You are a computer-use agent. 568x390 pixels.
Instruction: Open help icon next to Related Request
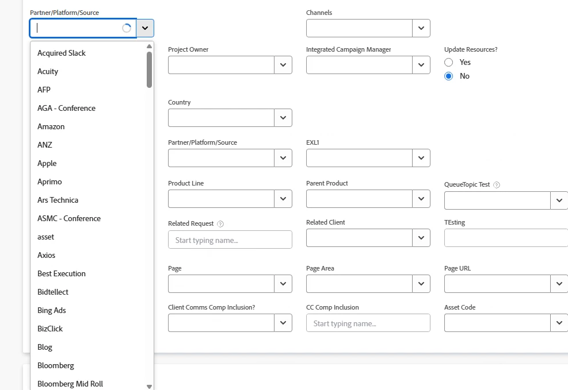point(220,224)
